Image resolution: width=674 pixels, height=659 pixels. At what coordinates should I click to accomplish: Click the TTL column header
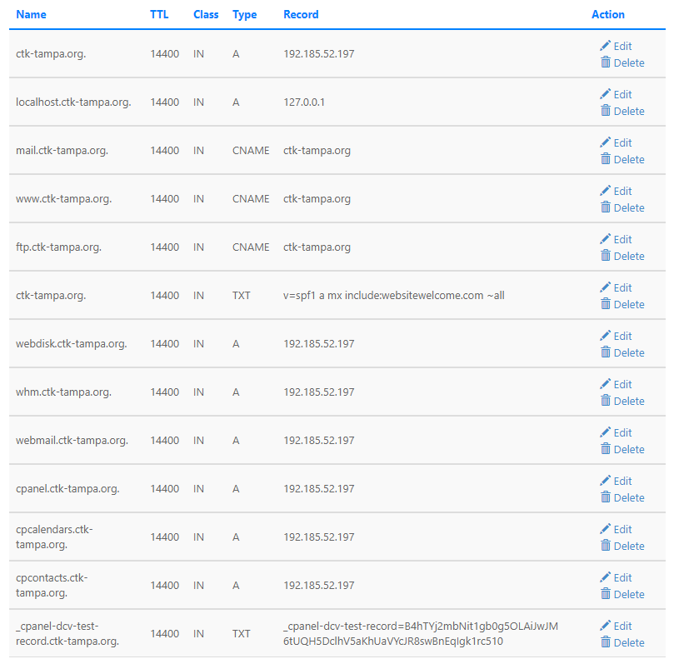159,14
